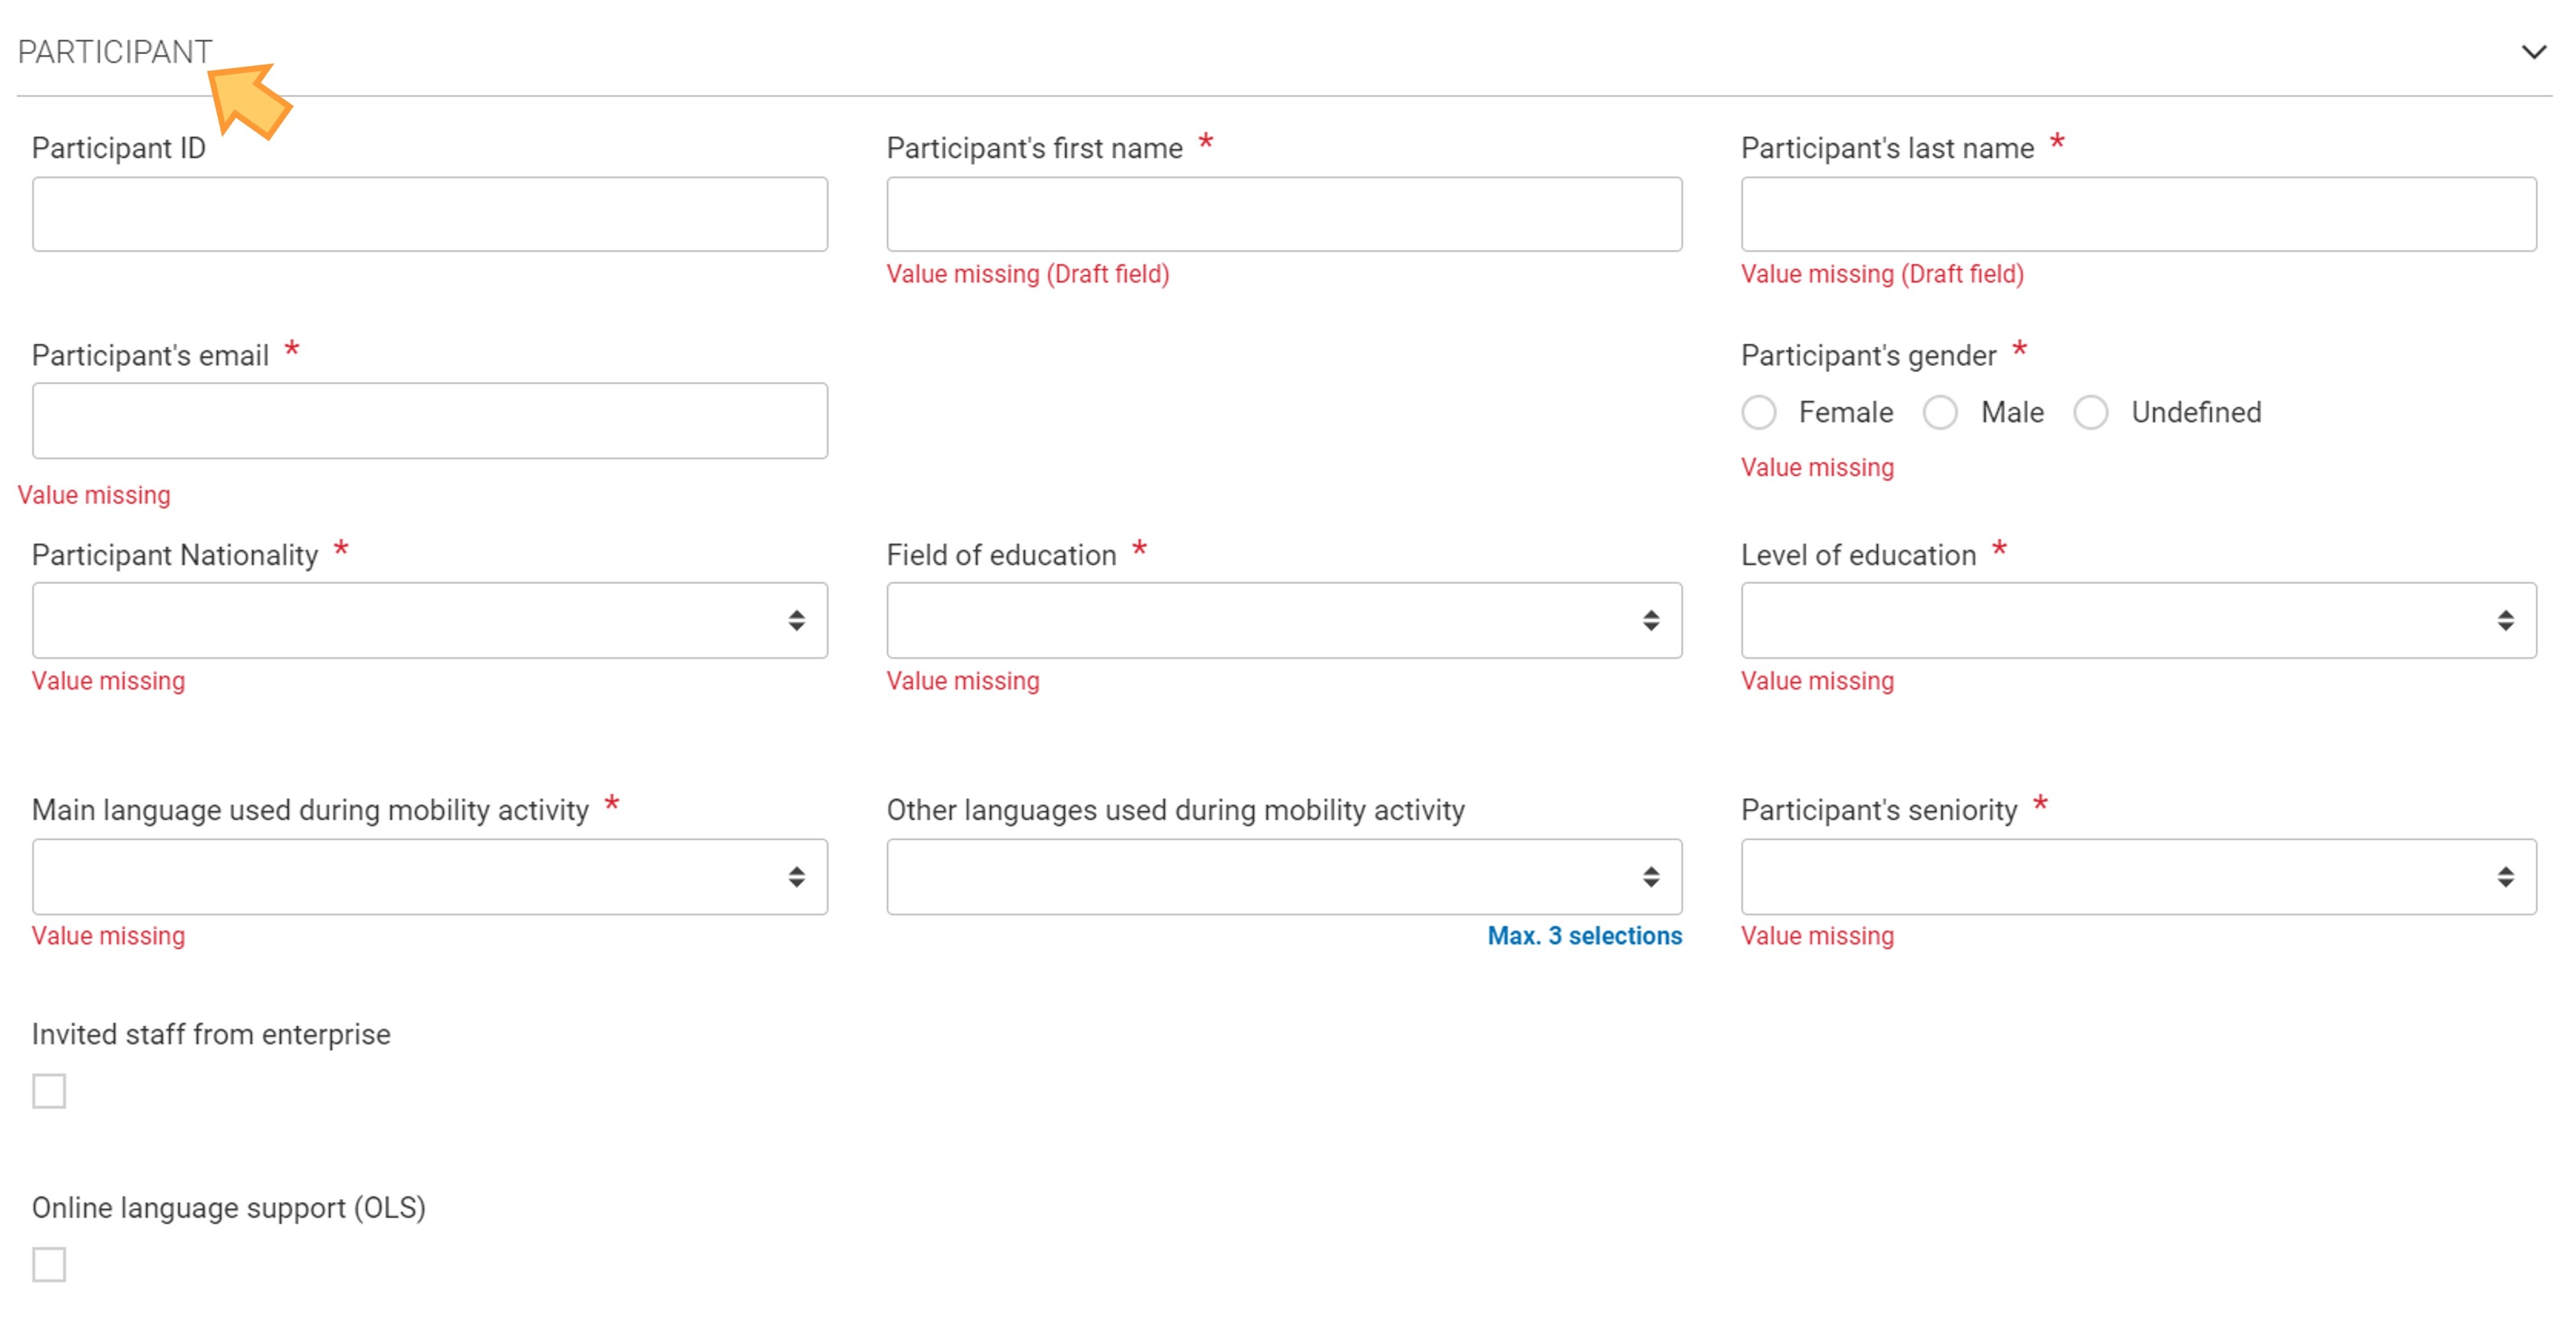Focus the Participant's first name field

pos(1284,214)
